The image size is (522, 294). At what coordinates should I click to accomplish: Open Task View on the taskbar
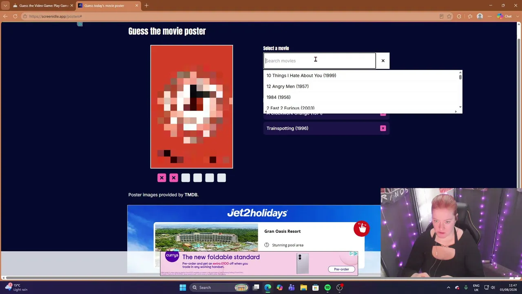tap(256, 287)
